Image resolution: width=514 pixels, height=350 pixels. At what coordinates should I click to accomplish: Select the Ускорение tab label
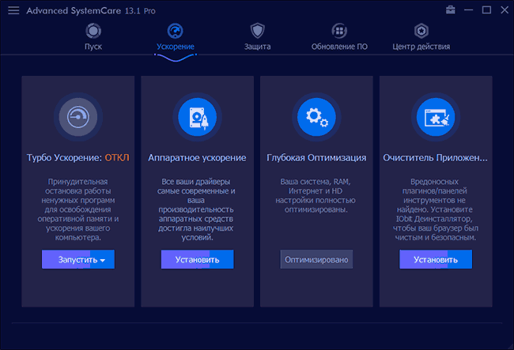click(x=176, y=47)
